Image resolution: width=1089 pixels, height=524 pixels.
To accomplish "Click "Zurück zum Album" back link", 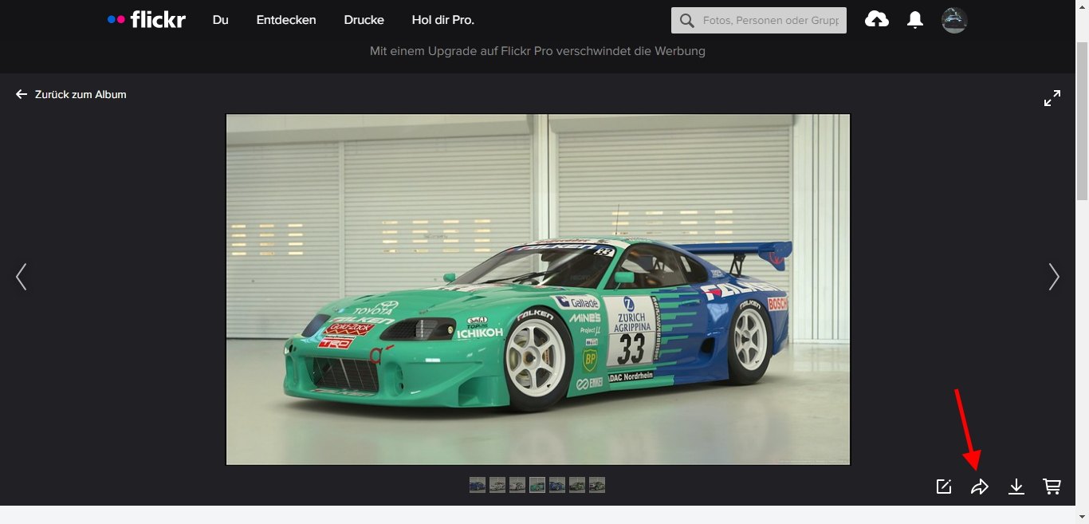I will click(72, 94).
